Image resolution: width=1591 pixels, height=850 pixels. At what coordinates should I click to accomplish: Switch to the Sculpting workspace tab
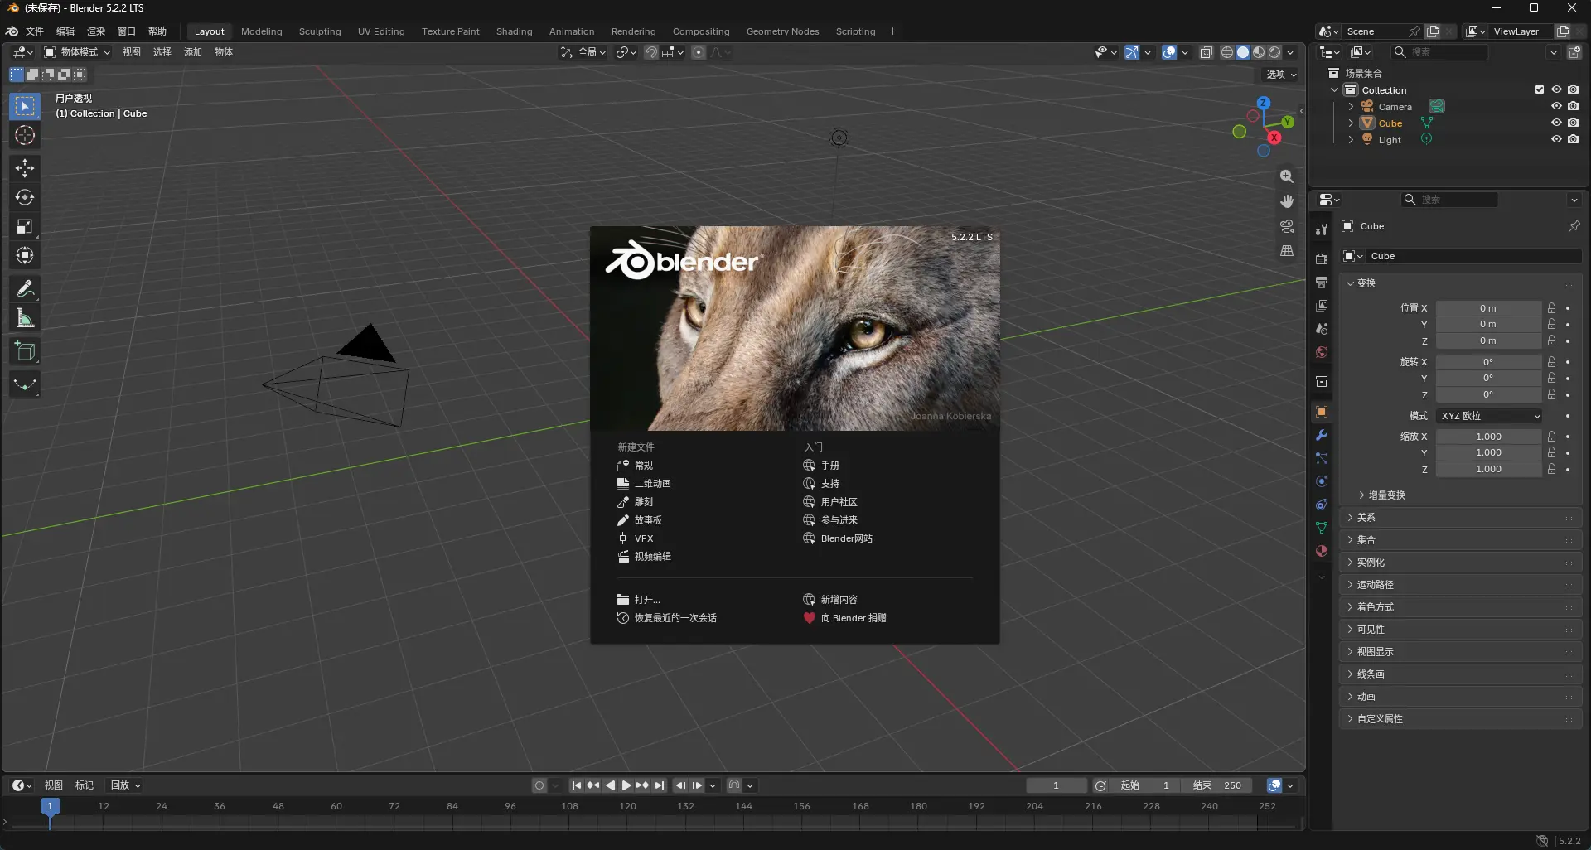320,31
